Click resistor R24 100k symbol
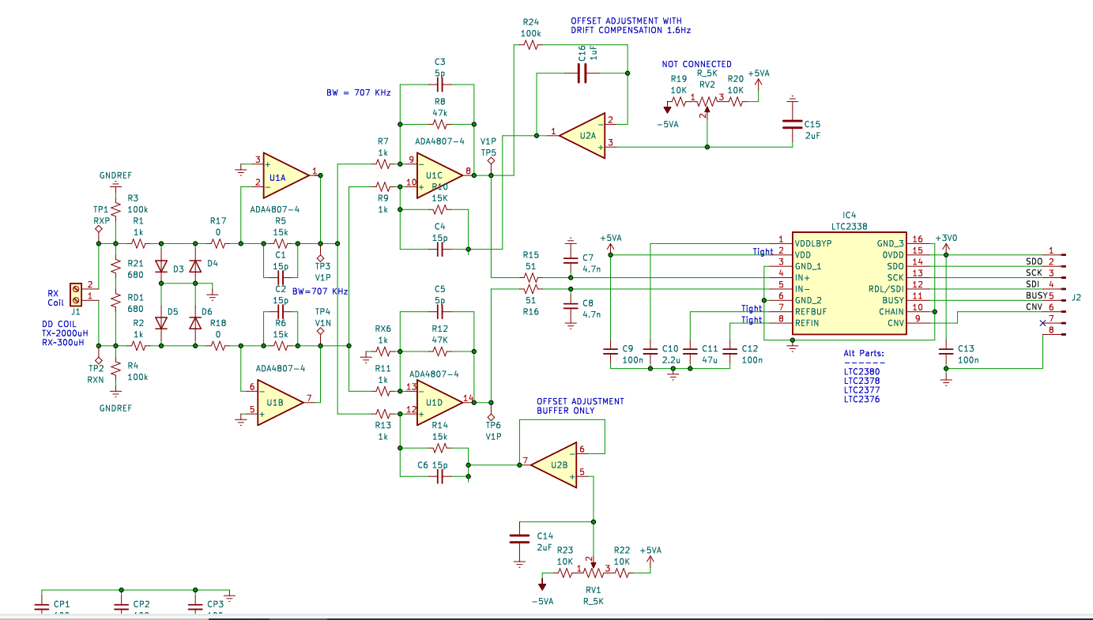 530,46
